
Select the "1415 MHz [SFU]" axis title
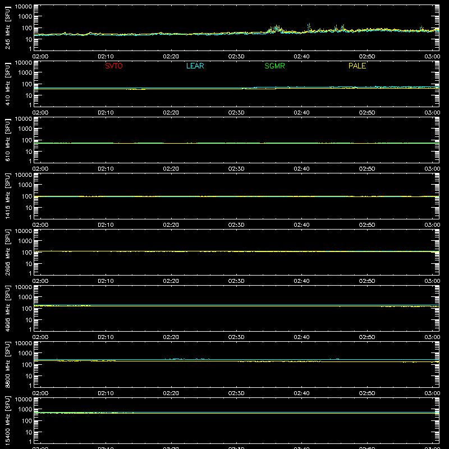click(7, 196)
